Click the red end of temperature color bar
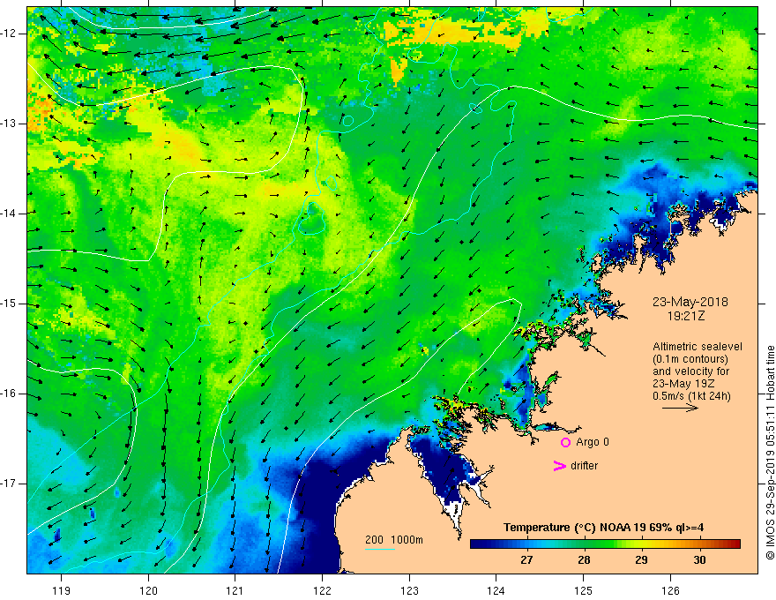The height and width of the screenshot is (600, 776). point(735,544)
